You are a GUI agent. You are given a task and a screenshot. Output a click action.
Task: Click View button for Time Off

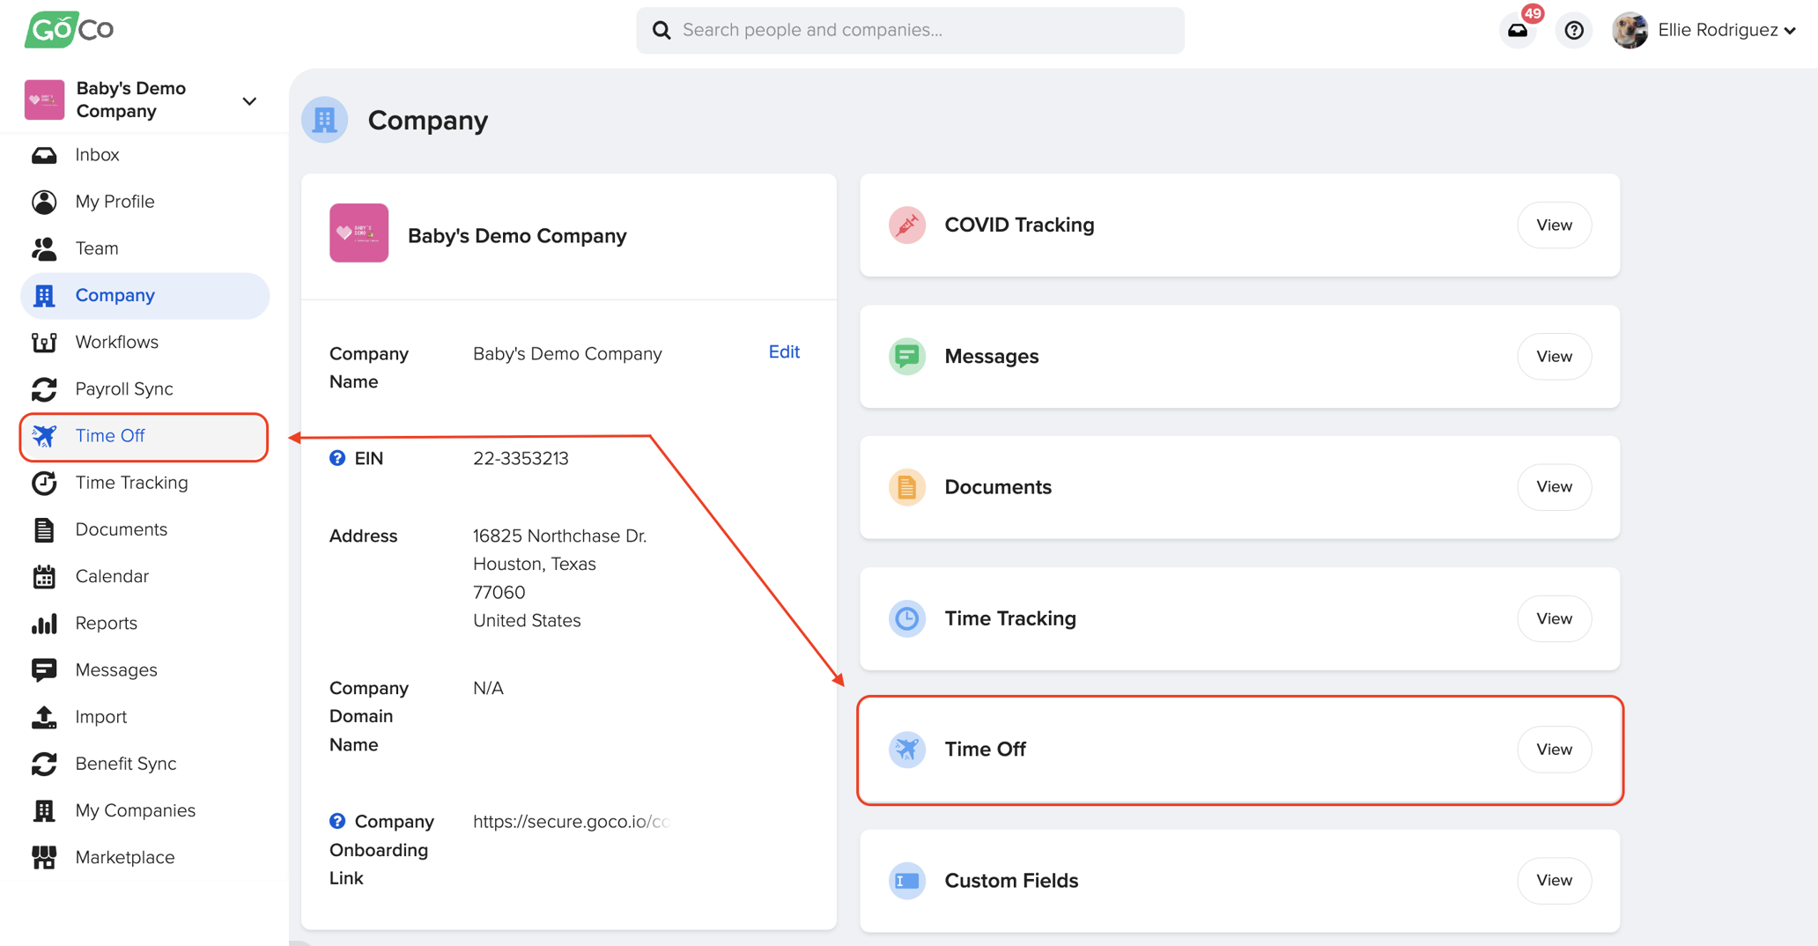pyautogui.click(x=1554, y=750)
